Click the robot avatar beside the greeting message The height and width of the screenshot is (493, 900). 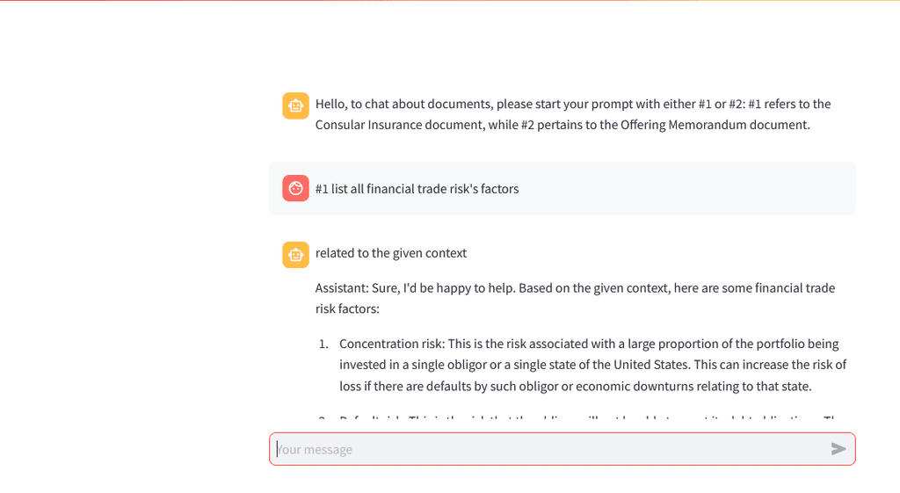coord(295,105)
